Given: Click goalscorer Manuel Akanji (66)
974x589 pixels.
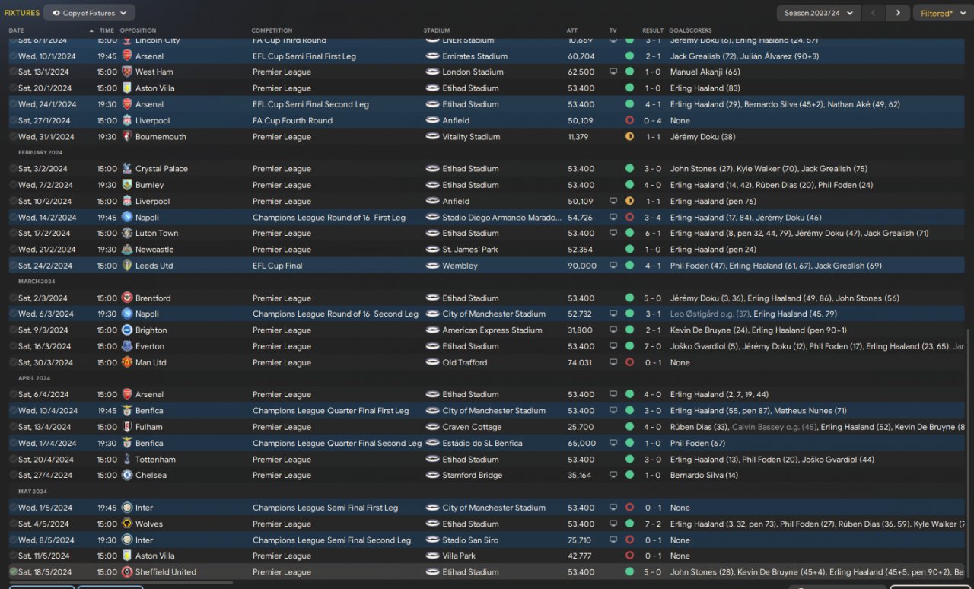Looking at the screenshot, I should 705,72.
